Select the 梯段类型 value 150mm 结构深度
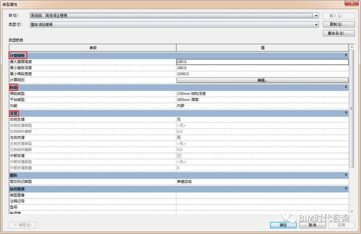The width and height of the screenshot is (361, 234). pos(262,94)
